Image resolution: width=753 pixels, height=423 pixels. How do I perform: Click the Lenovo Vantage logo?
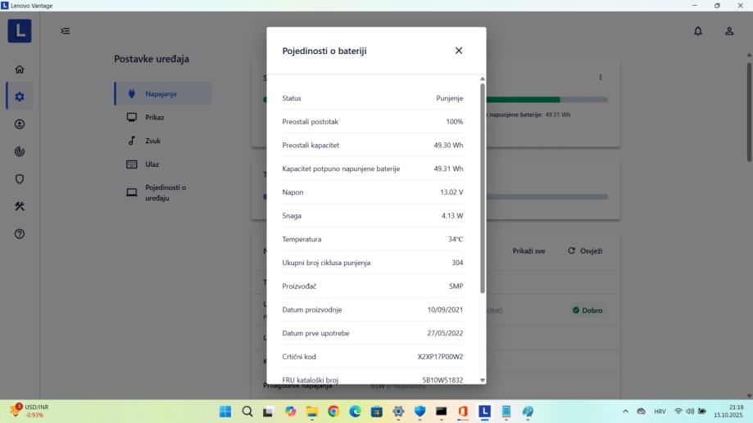(20, 31)
